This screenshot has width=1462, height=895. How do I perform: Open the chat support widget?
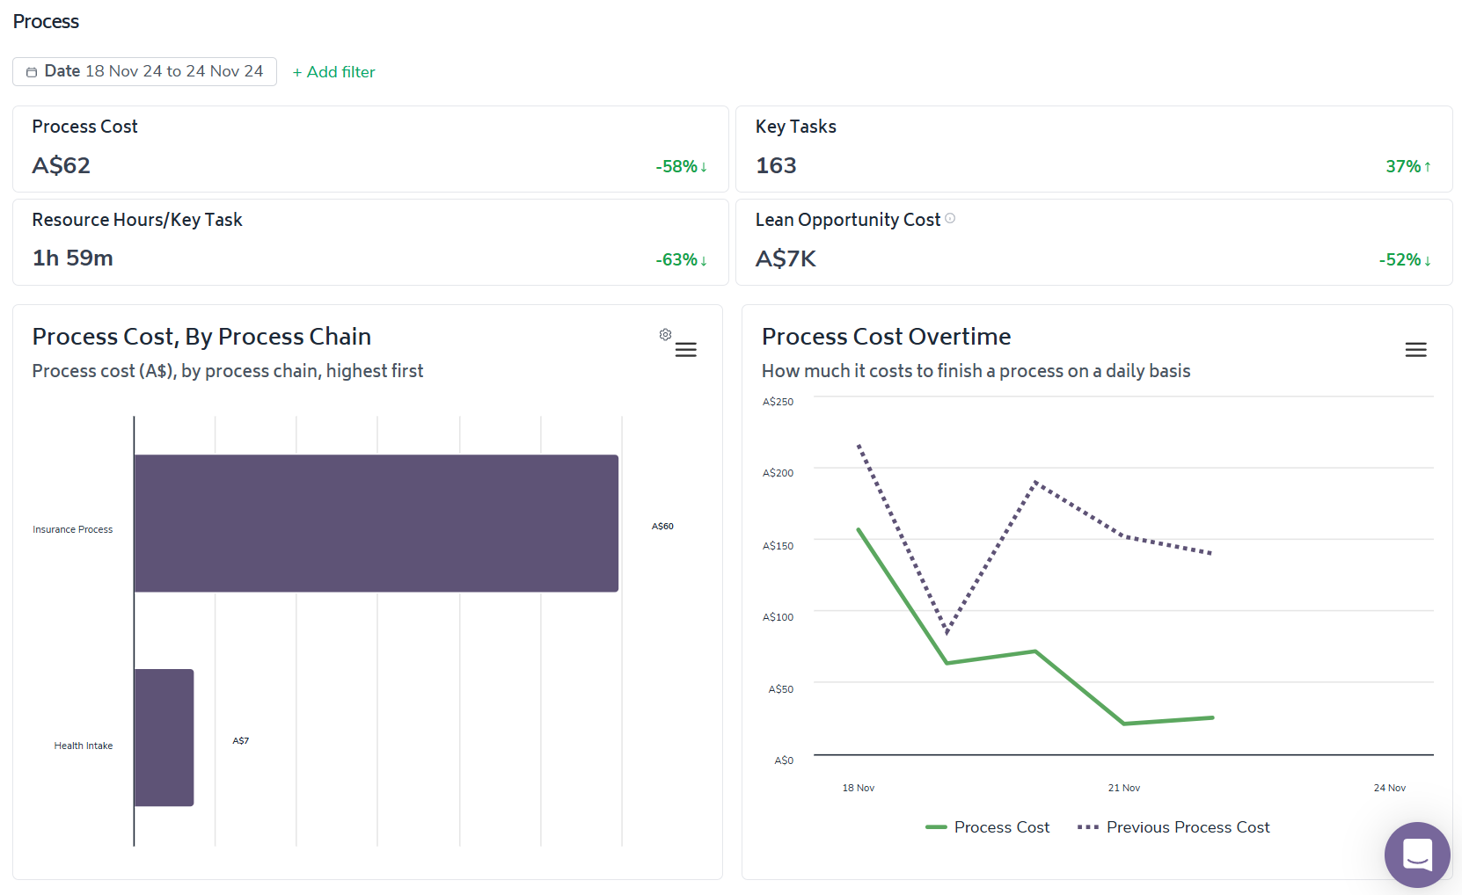click(x=1416, y=854)
